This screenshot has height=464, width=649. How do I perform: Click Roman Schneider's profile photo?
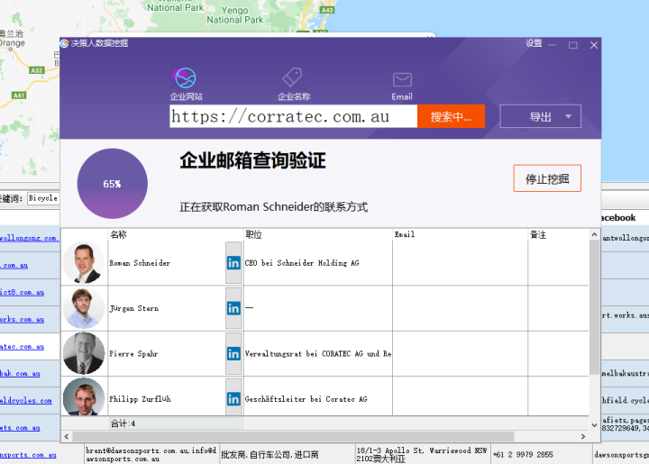(x=84, y=263)
